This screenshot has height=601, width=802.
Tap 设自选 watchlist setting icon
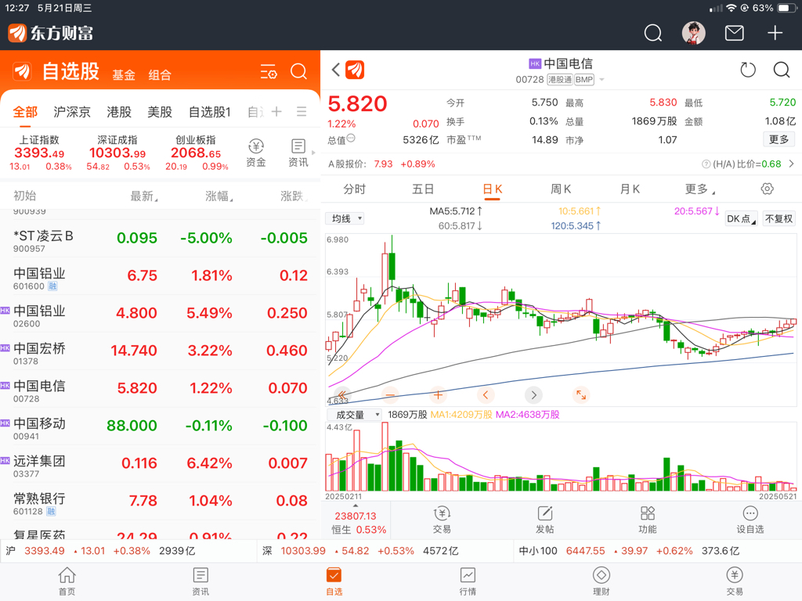pyautogui.click(x=750, y=520)
